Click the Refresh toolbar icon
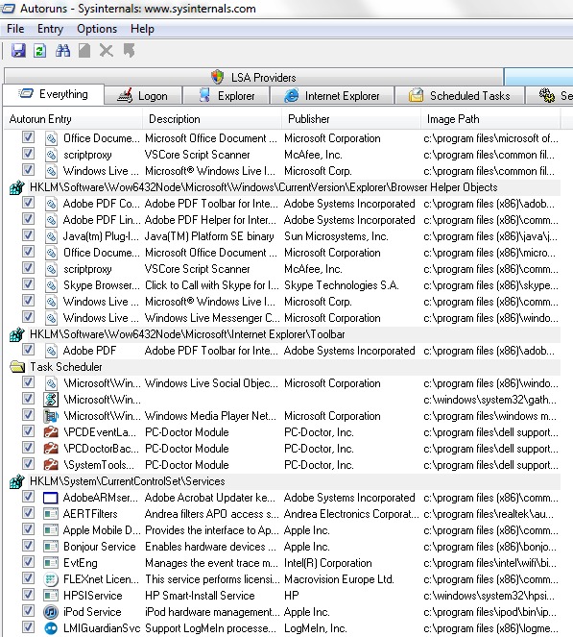Viewport: 573px width, 637px height. tap(39, 51)
